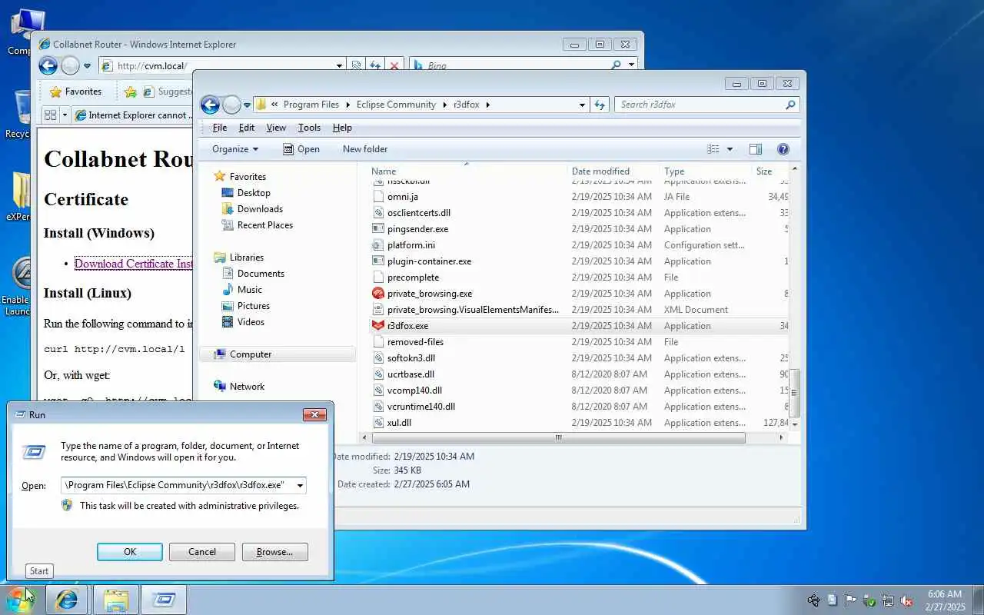Open the View menu in Explorer

276,128
